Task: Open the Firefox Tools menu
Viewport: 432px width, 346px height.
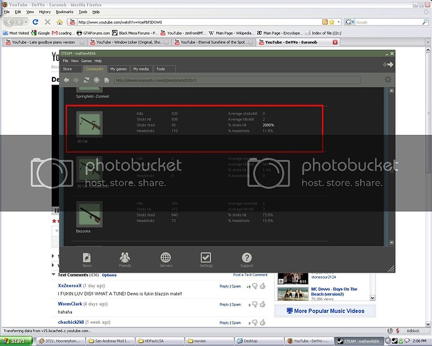Action: point(83,12)
